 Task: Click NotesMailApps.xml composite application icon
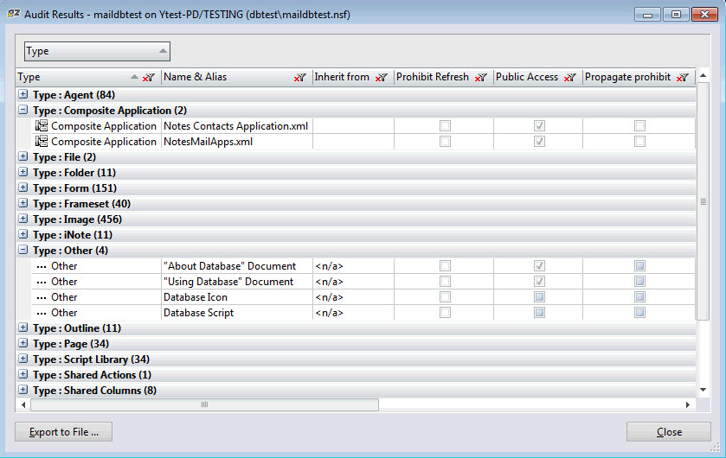pos(41,142)
